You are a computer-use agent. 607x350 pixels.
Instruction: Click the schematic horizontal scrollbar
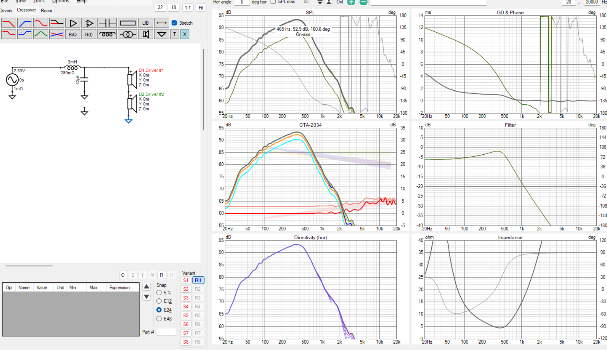click(x=29, y=266)
